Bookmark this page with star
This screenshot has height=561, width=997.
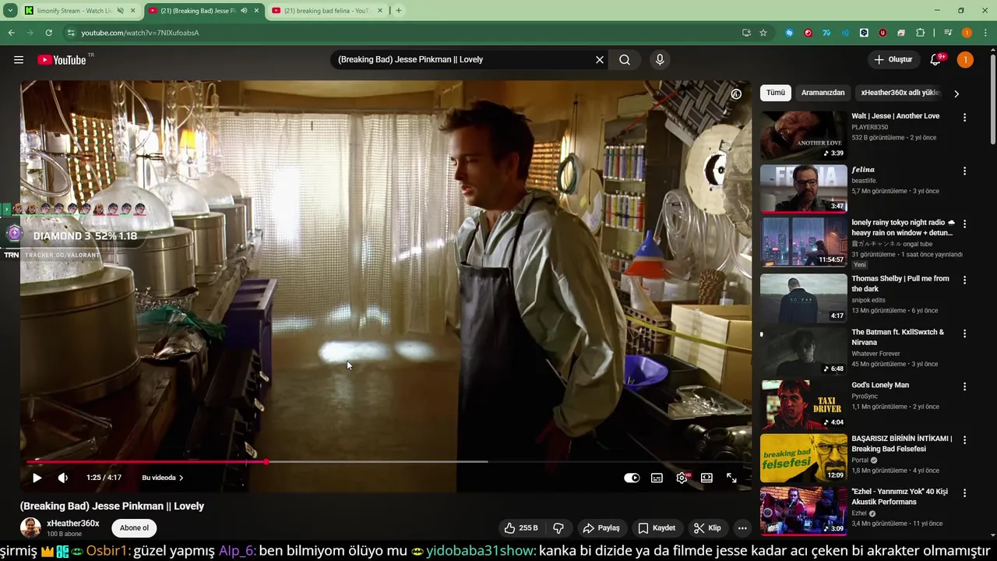[763, 33]
